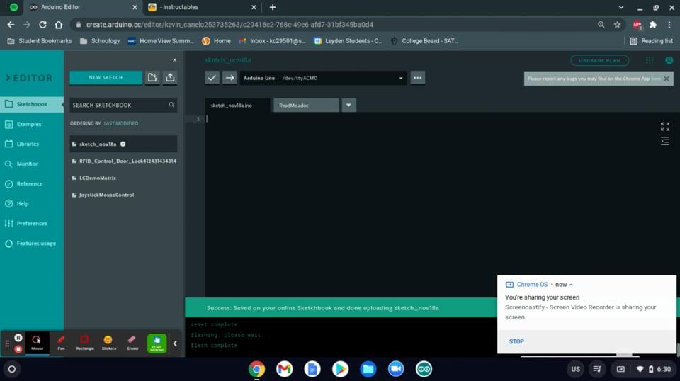Screen dimensions: 680x381
Task: Collapse the Chrome OS notification caret
Action: coord(571,285)
